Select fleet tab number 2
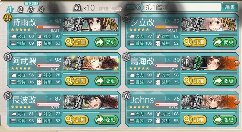The width and height of the screenshot is (242, 132). 20,10
